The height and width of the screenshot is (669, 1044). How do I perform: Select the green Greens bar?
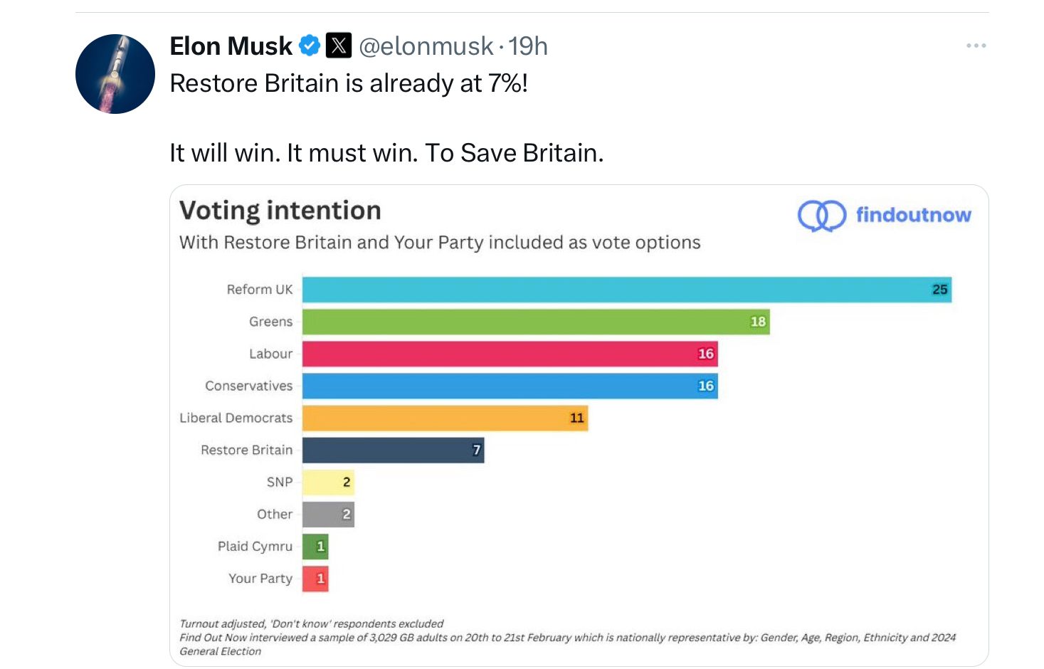pyautogui.click(x=535, y=322)
